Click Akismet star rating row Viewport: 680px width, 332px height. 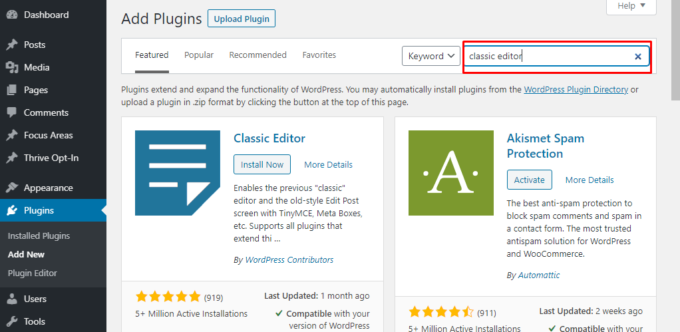click(442, 313)
